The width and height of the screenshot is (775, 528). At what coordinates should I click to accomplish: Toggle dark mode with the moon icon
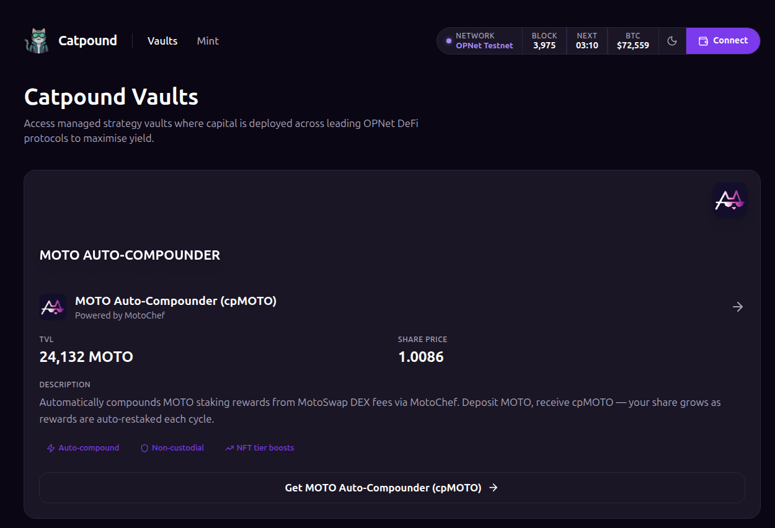click(x=672, y=40)
